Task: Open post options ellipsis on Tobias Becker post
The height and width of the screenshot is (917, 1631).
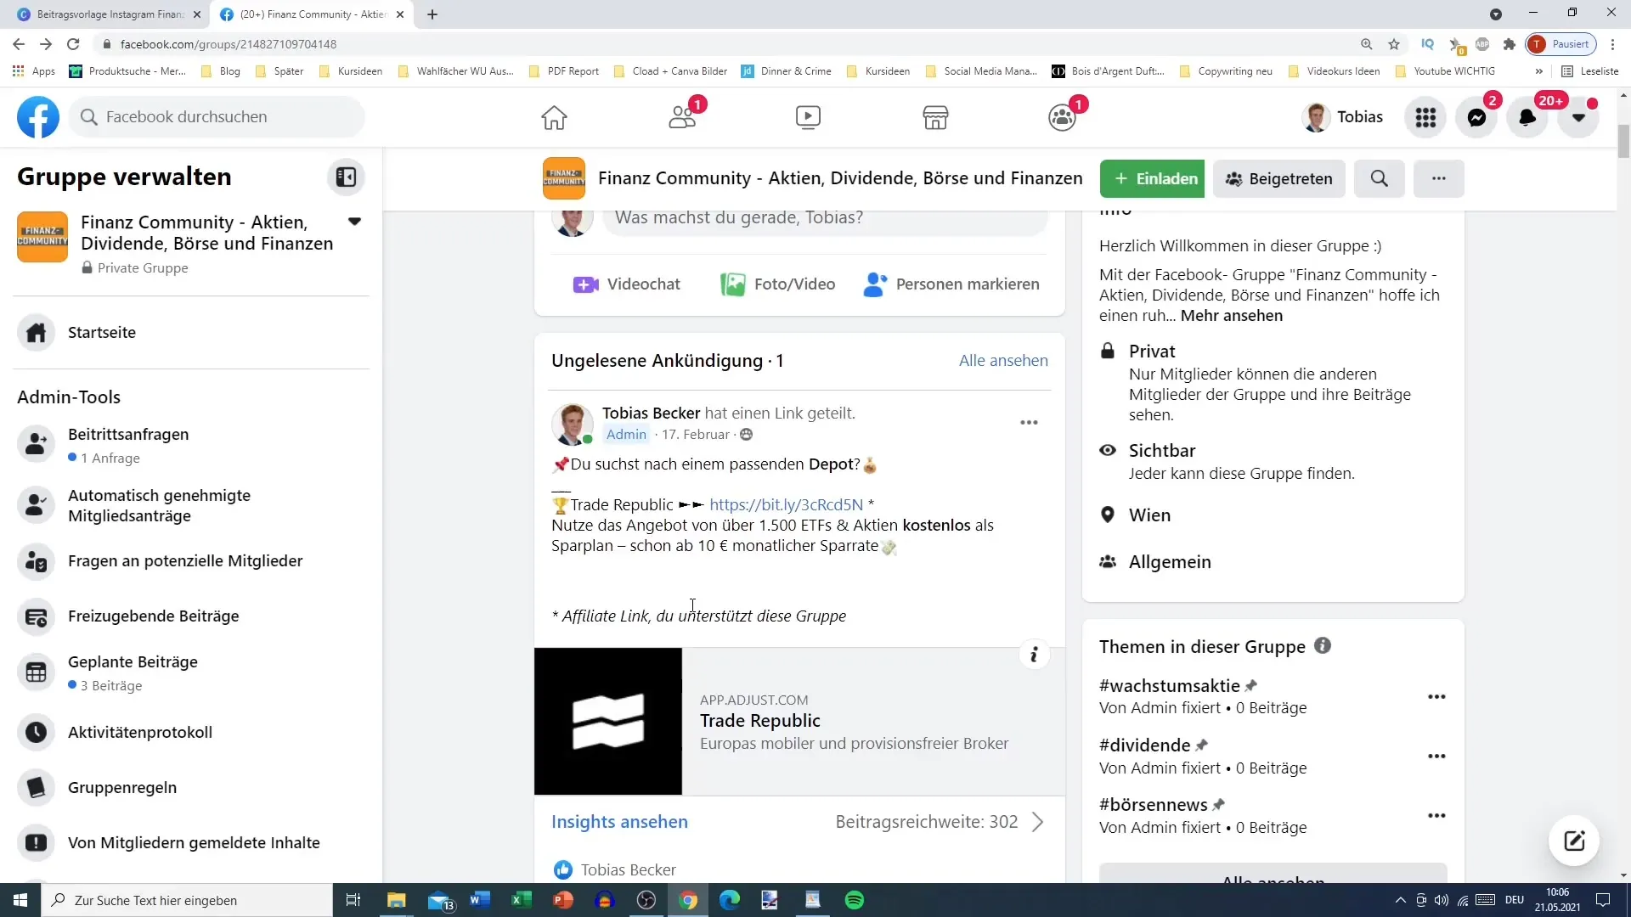Action: click(x=1029, y=422)
